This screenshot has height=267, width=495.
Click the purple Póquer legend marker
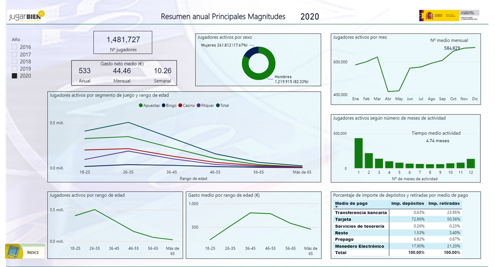(198, 105)
